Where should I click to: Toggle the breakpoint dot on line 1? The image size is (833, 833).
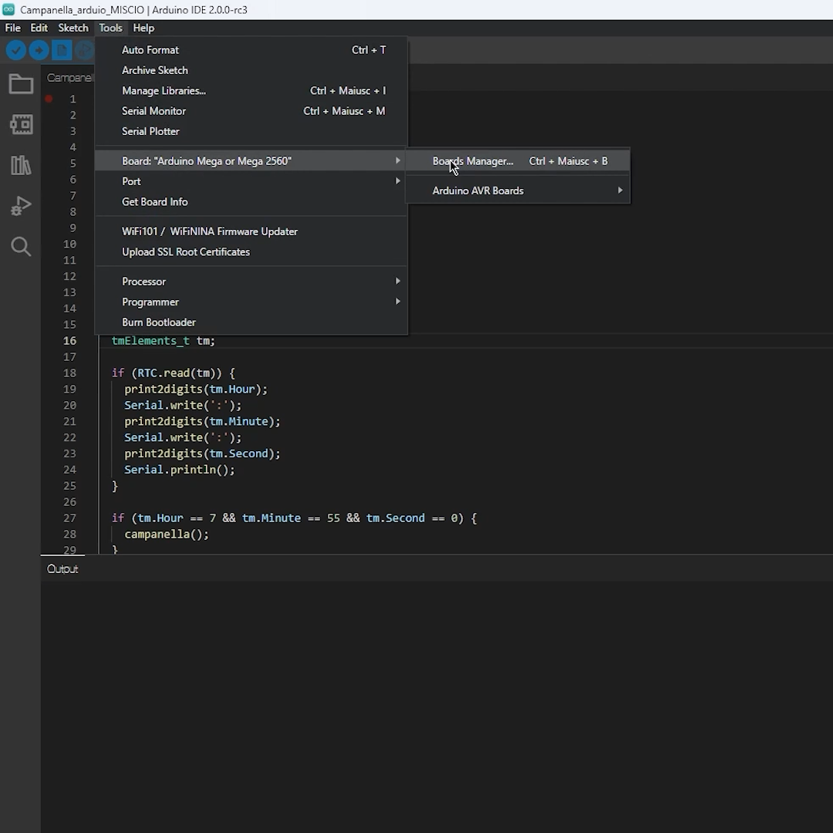click(x=49, y=99)
